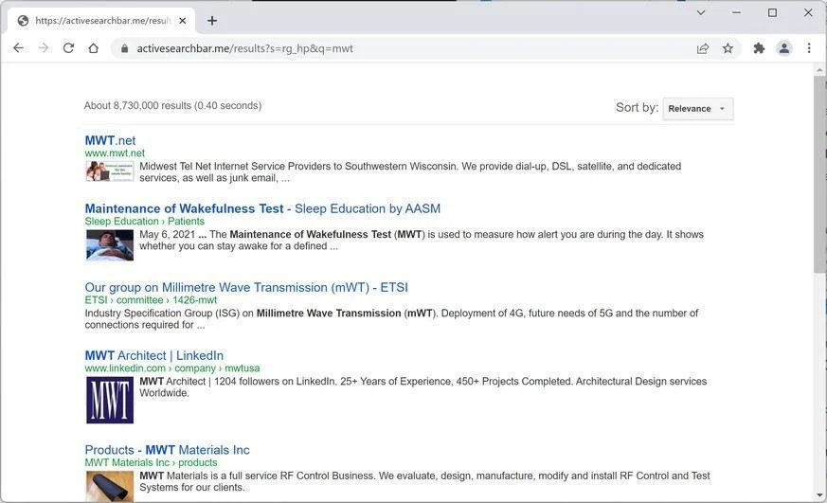This screenshot has width=827, height=503.
Task: Open the profile avatar menu
Action: point(784,48)
